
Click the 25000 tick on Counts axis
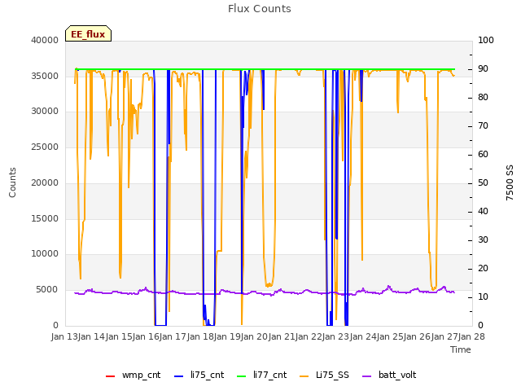tap(45, 147)
